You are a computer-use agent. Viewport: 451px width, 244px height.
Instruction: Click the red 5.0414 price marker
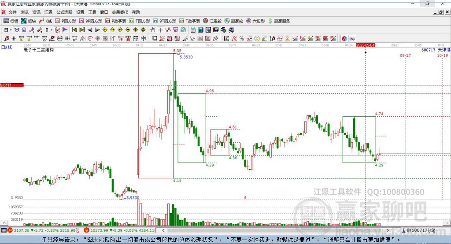click(x=12, y=85)
